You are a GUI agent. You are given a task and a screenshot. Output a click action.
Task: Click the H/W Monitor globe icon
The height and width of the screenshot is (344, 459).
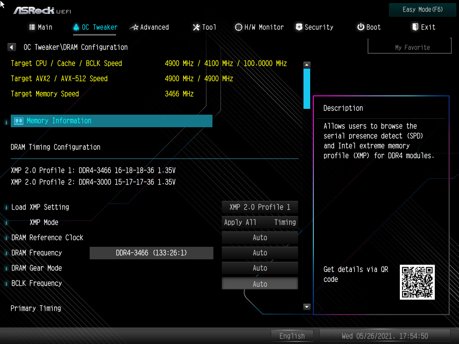tap(238, 27)
